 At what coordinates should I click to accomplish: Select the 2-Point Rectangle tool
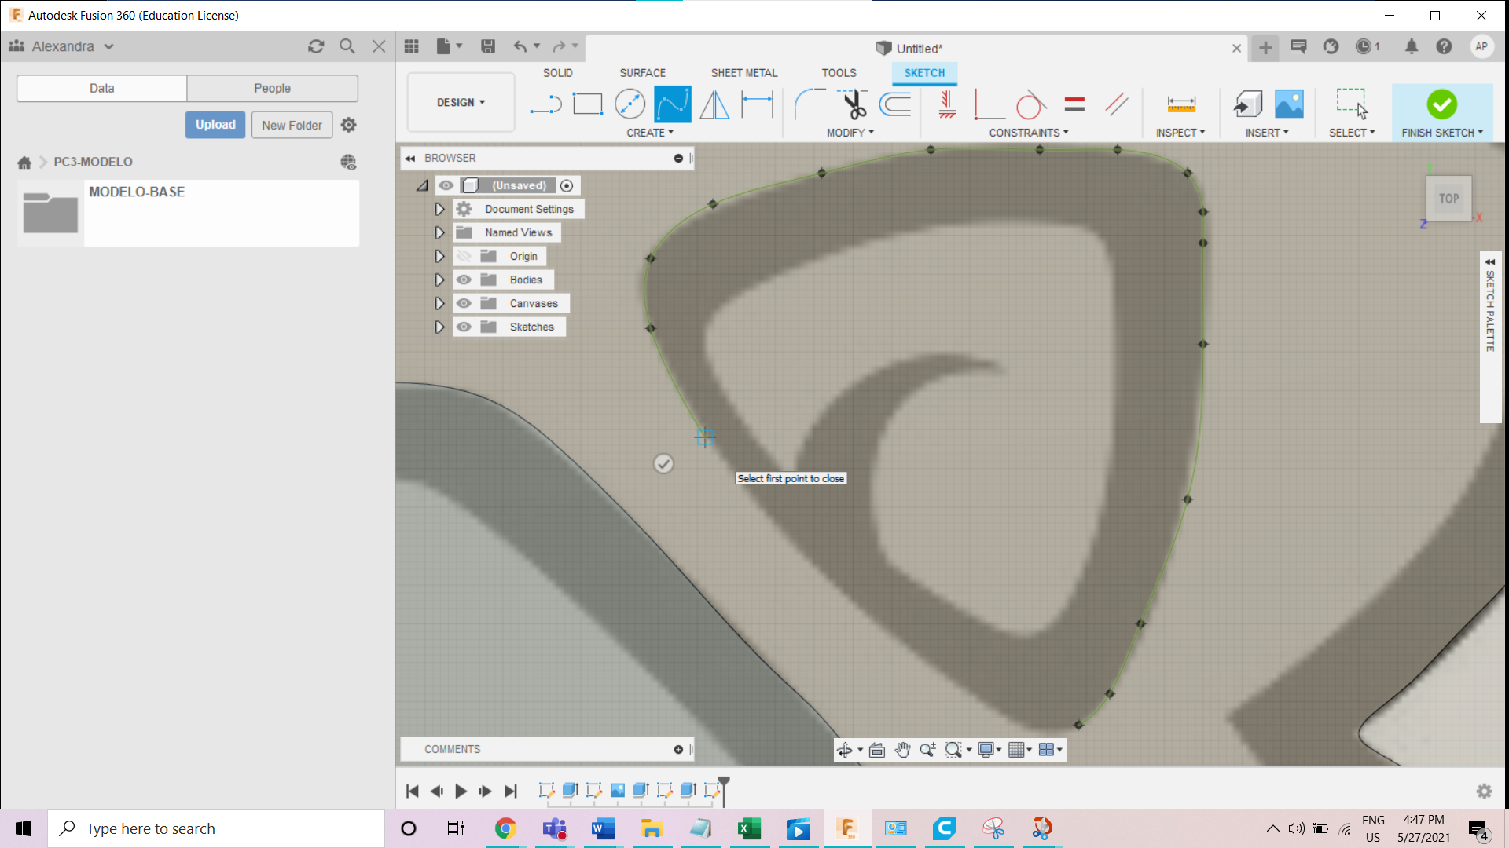(x=587, y=104)
